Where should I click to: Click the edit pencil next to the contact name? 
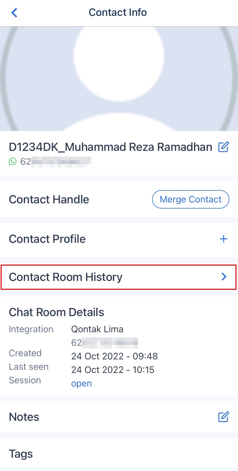[224, 147]
